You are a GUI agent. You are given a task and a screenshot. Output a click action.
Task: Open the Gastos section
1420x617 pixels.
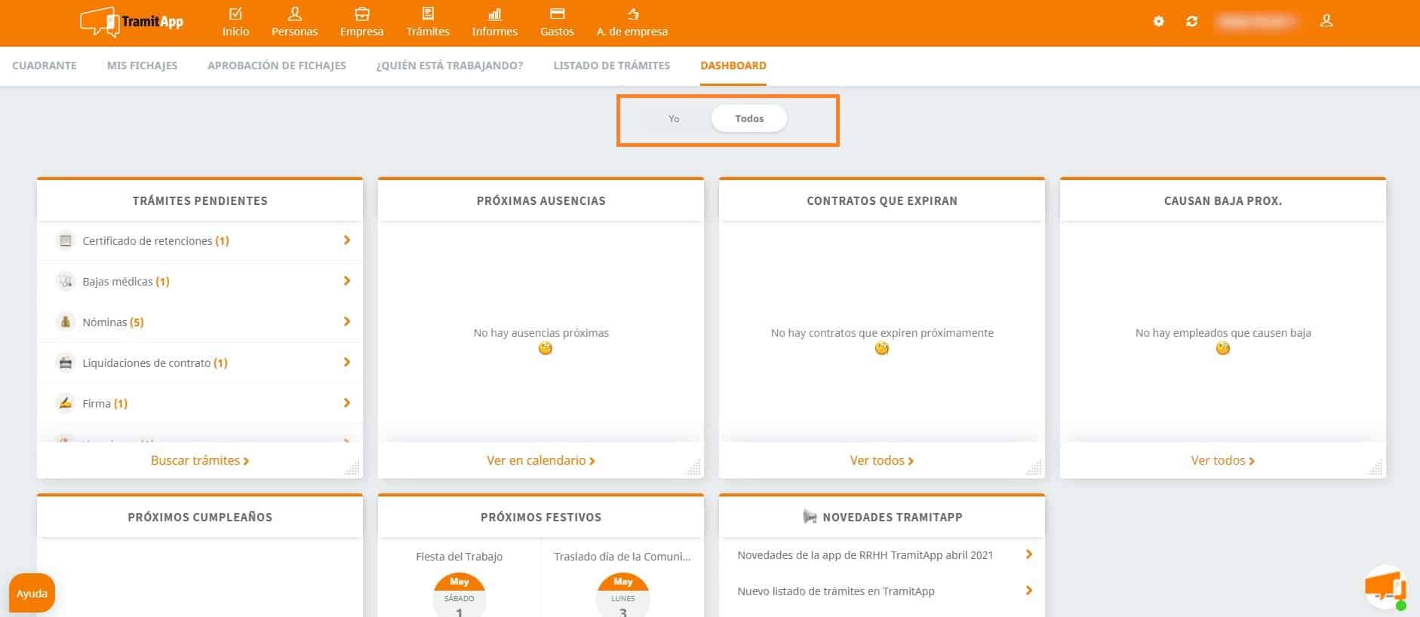pos(557,22)
